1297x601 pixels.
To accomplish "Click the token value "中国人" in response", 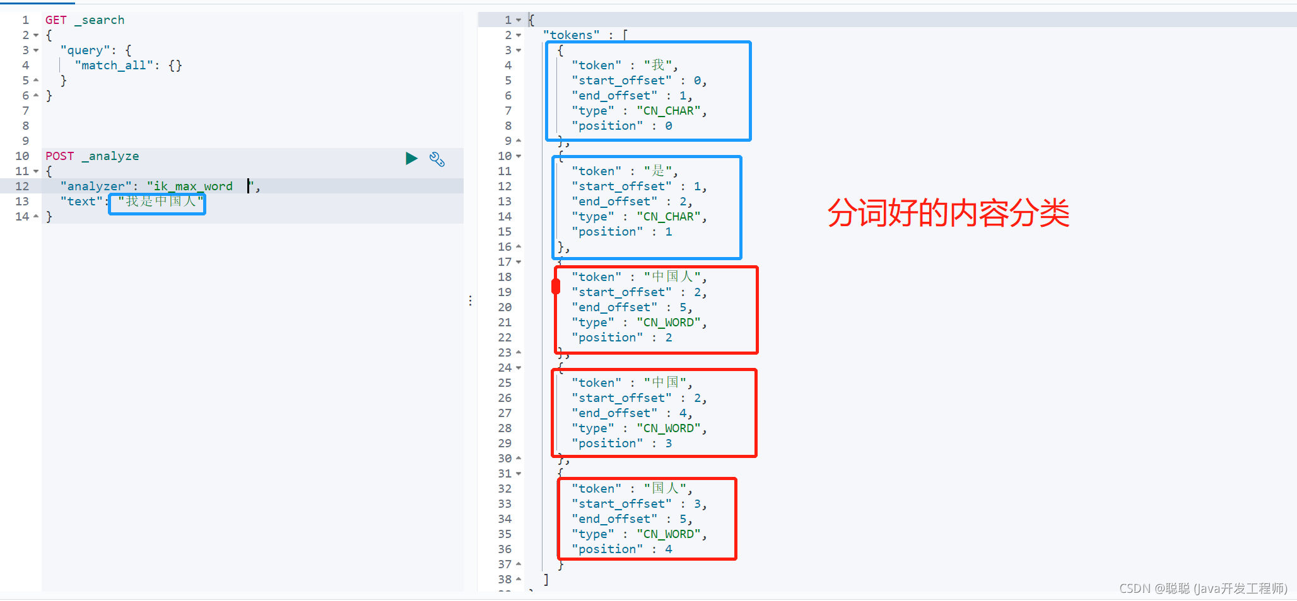I will pos(672,277).
